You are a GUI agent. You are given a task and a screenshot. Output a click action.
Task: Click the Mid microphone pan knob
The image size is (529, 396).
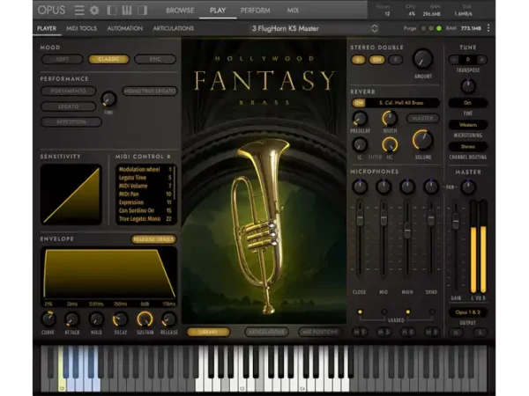(x=384, y=187)
